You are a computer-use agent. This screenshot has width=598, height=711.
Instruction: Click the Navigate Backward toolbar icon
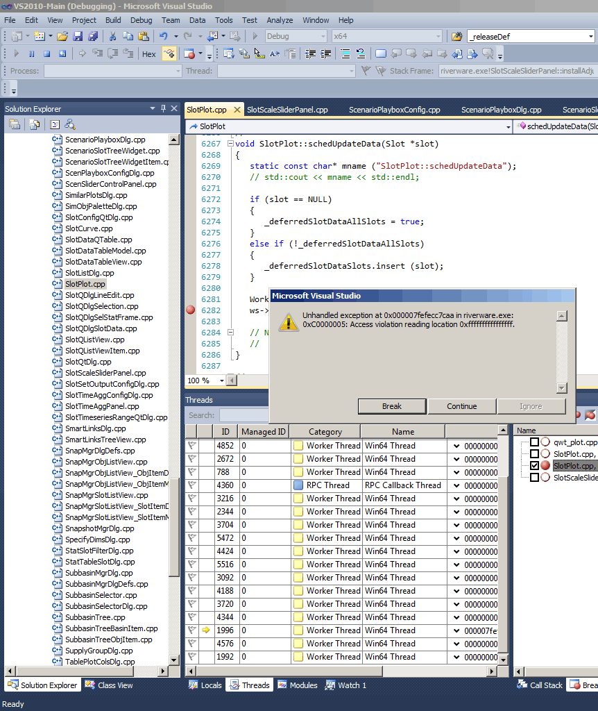tap(212, 36)
